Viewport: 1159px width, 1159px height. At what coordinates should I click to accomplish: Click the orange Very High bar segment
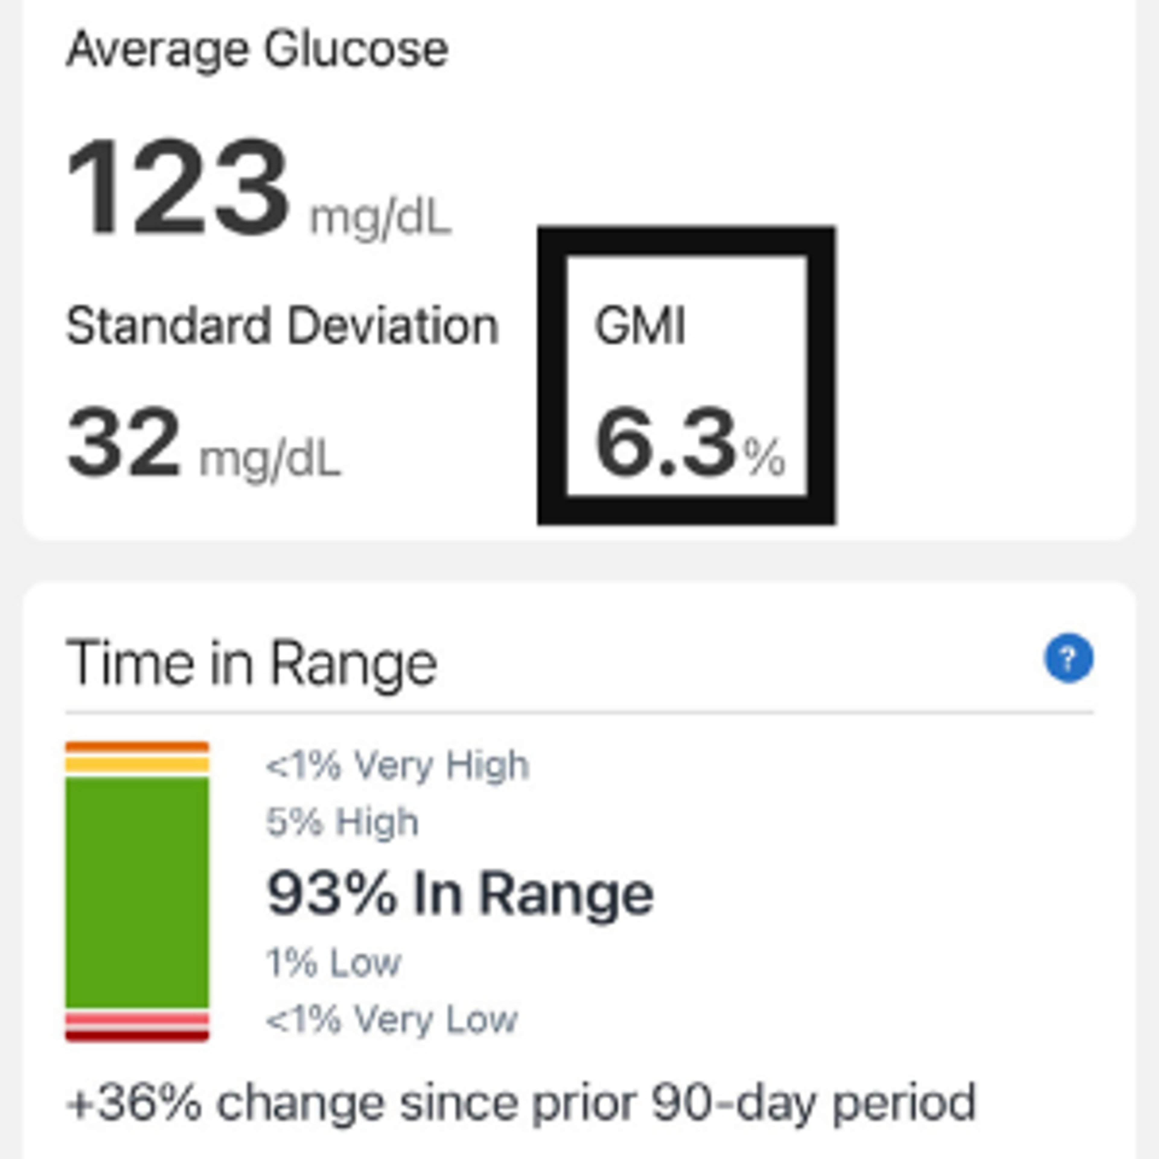point(137,747)
